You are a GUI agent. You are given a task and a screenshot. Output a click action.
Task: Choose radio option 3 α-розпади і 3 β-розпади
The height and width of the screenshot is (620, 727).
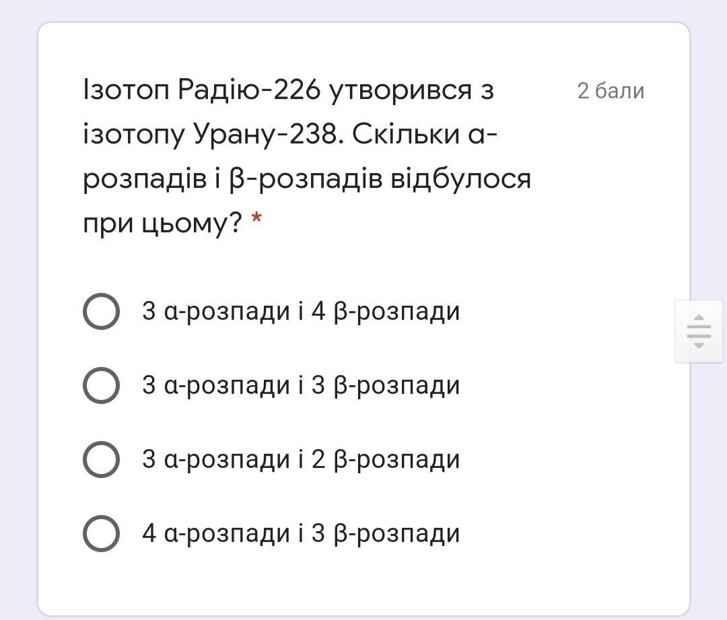(x=101, y=386)
